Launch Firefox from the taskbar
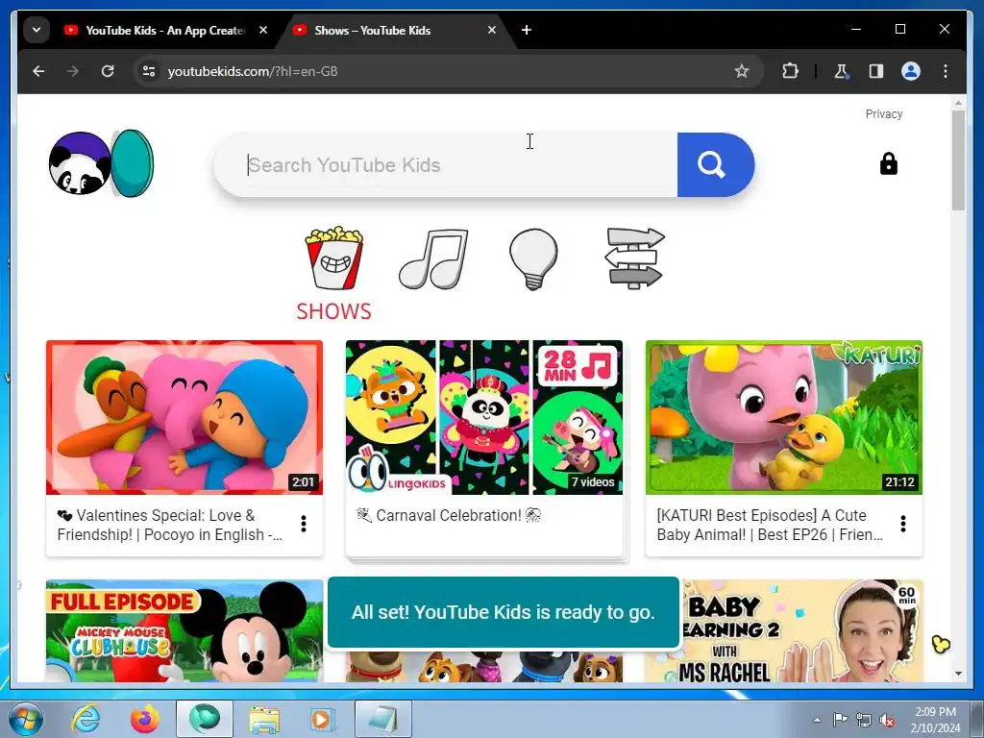 pyautogui.click(x=145, y=719)
